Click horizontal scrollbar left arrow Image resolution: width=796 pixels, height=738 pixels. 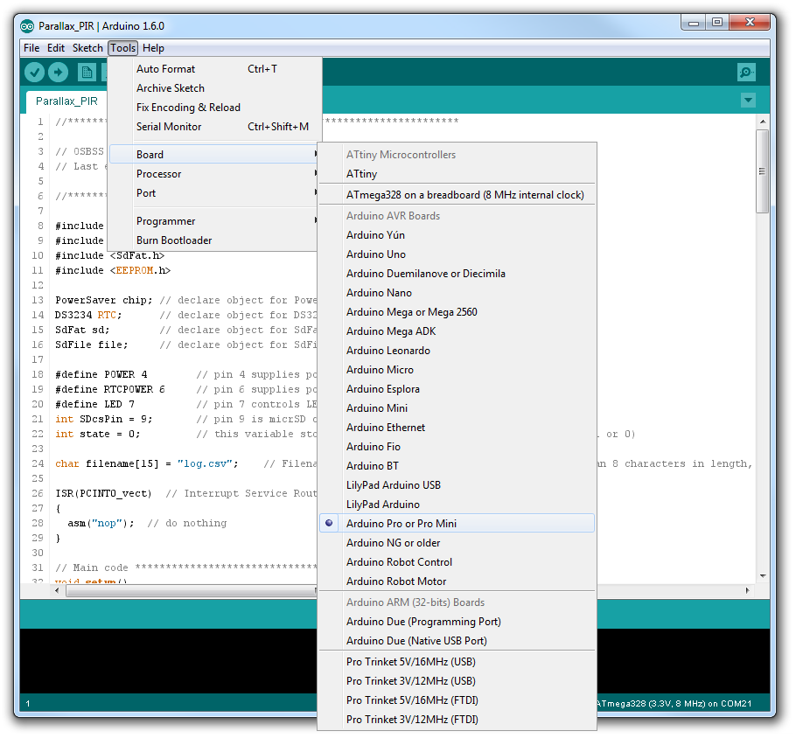point(57,590)
